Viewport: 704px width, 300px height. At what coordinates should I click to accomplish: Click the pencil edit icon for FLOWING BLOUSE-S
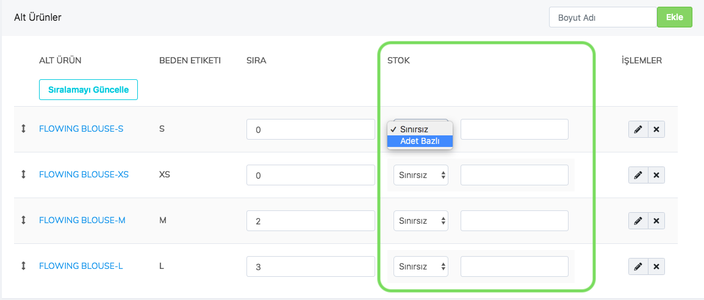click(638, 129)
